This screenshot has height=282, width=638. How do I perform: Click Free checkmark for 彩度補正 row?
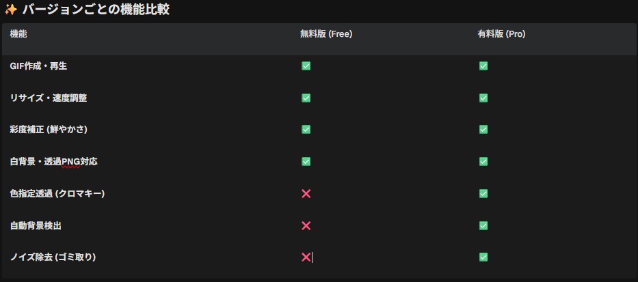(x=306, y=130)
